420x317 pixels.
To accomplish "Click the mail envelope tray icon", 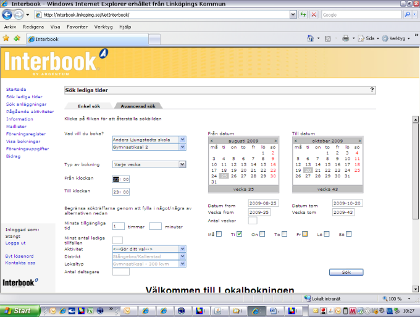I will coord(316,311).
